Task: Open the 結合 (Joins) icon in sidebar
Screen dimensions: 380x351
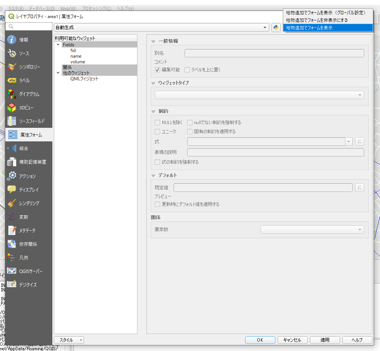Action: (x=12, y=148)
